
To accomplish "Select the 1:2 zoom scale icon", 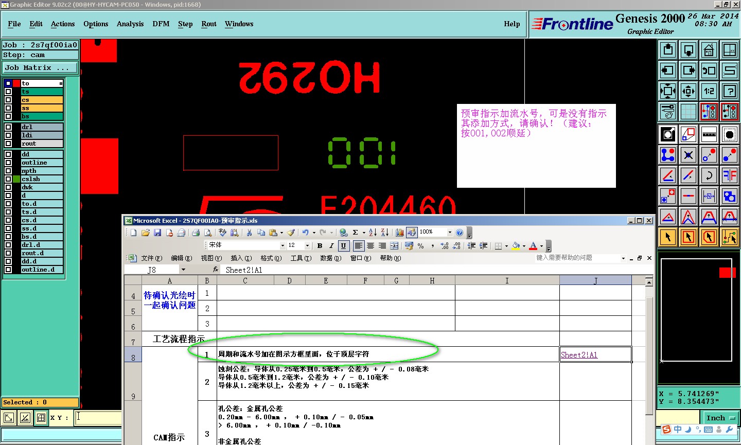I will pos(709,91).
